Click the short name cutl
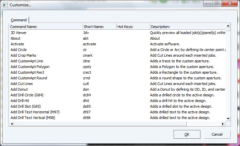Image resolution: width=240 pixels, height=146 pixels. pyautogui.click(x=86, y=84)
